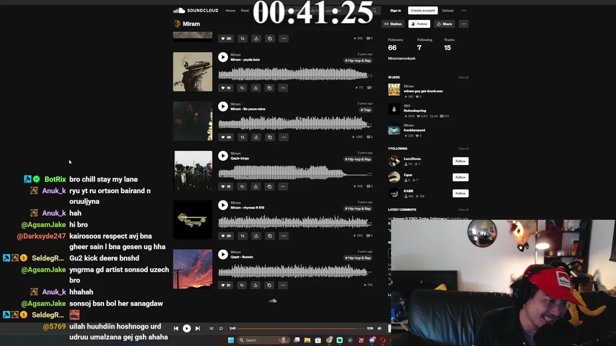Copy link for "Miram - yayda baiz"
The image size is (616, 346).
pyautogui.click(x=269, y=88)
